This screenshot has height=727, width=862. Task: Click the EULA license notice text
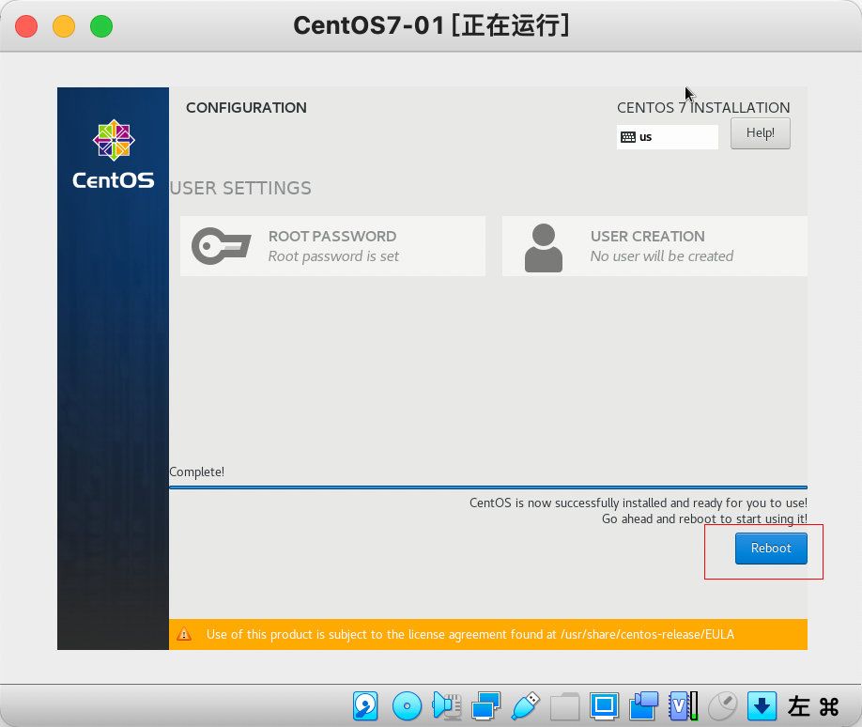pos(470,634)
